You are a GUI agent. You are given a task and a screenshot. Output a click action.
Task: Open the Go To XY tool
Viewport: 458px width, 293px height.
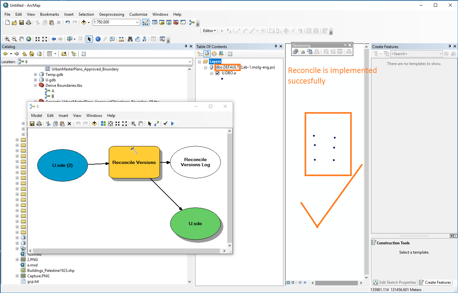click(x=144, y=39)
